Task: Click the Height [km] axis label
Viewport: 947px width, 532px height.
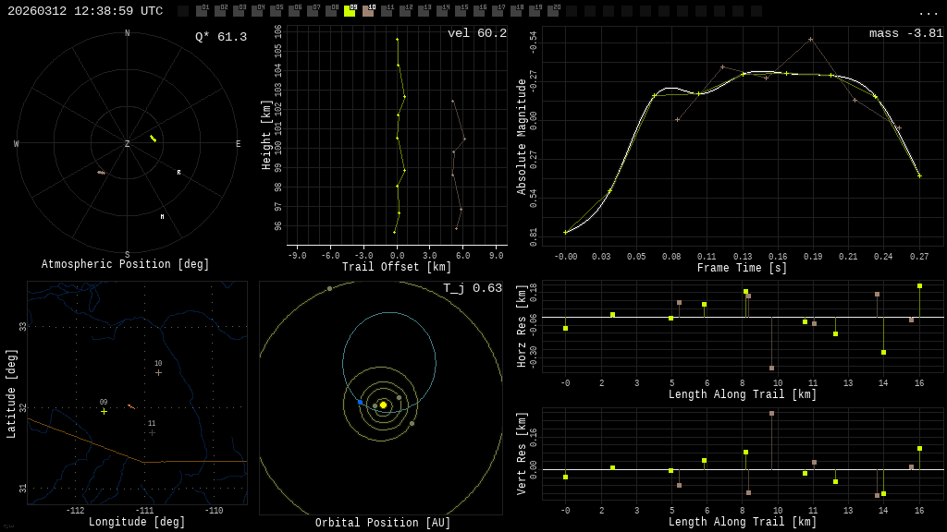Action: point(266,135)
